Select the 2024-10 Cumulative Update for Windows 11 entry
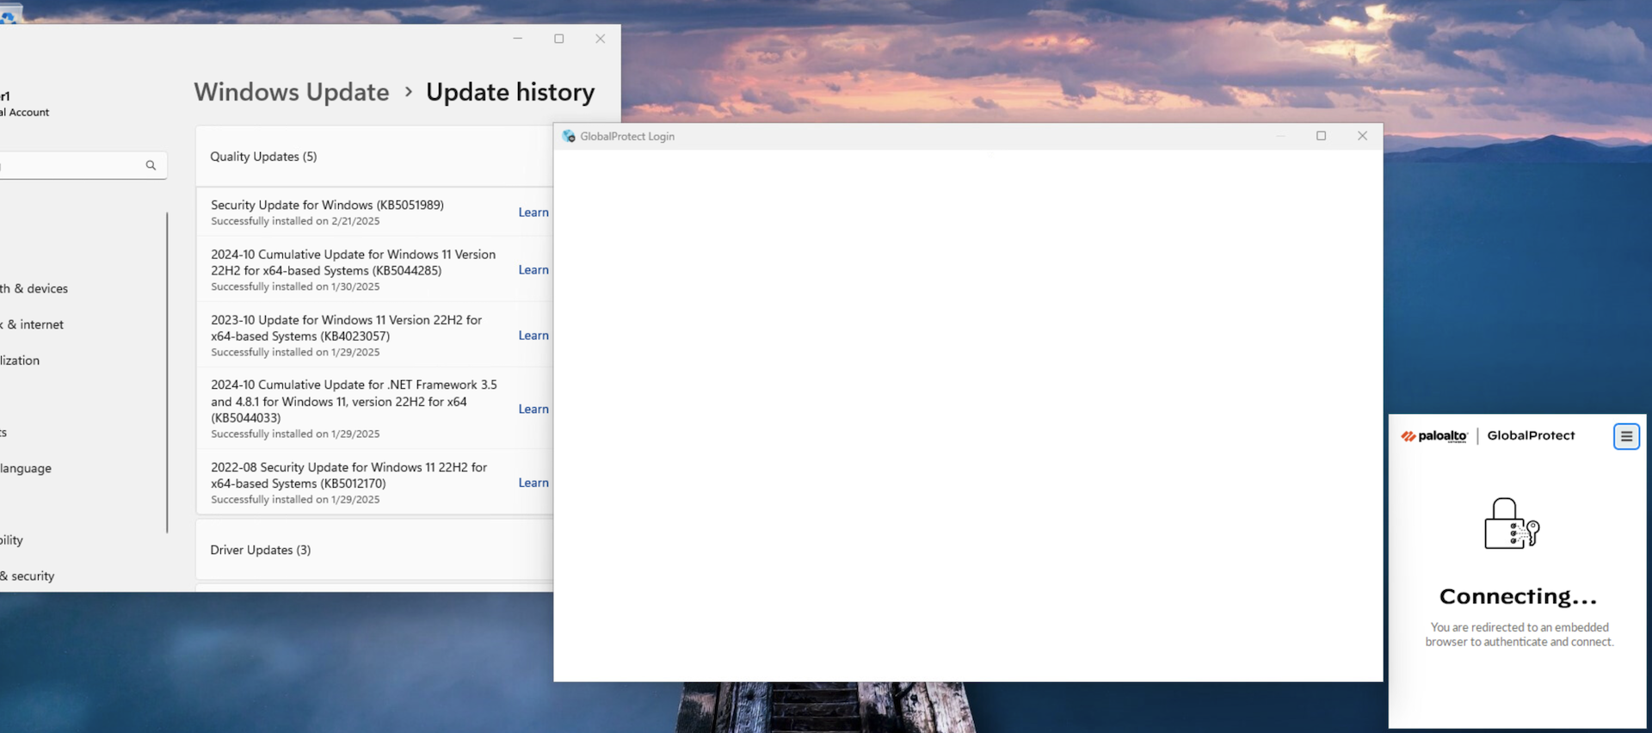Viewport: 1652px width, 733px height. (374, 269)
